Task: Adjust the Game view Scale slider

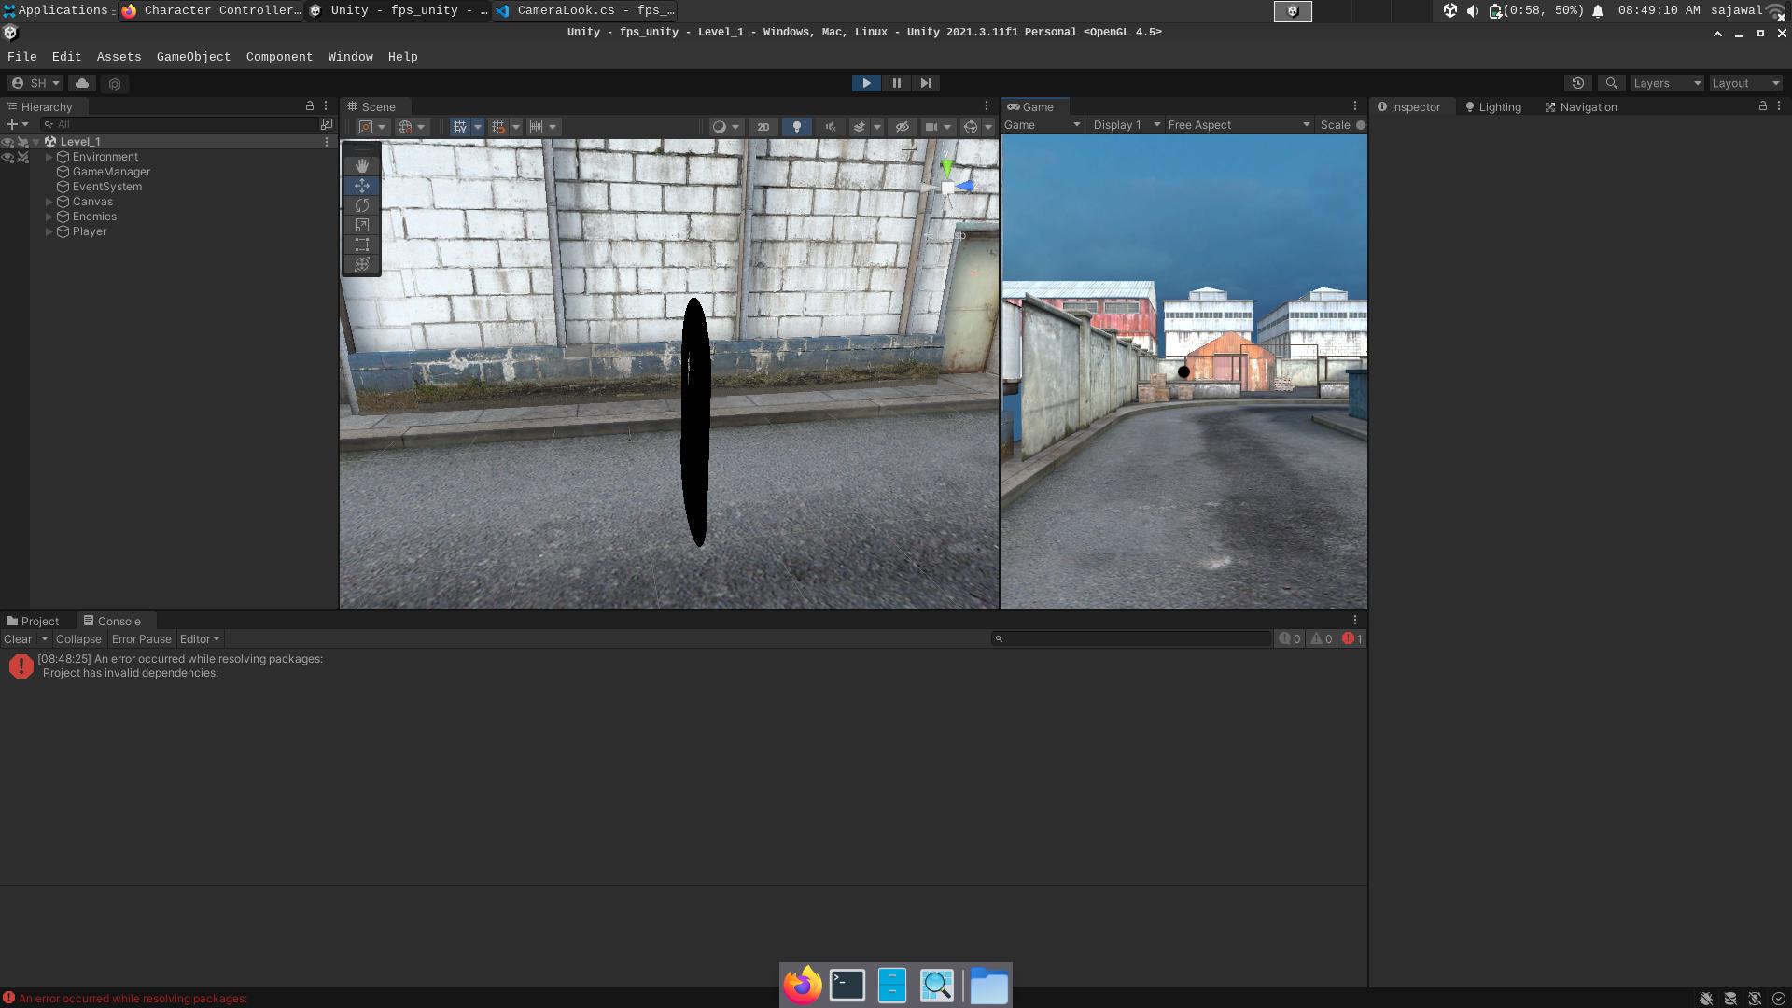Action: pyautogui.click(x=1361, y=125)
